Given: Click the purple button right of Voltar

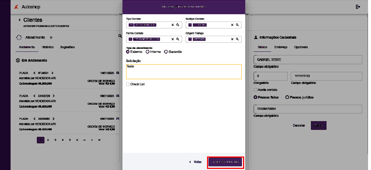Looking at the screenshot, I should point(225,162).
